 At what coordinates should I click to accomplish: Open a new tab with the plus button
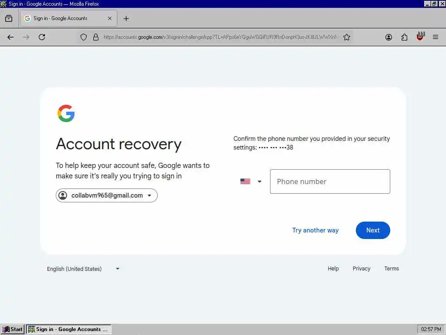[126, 18]
